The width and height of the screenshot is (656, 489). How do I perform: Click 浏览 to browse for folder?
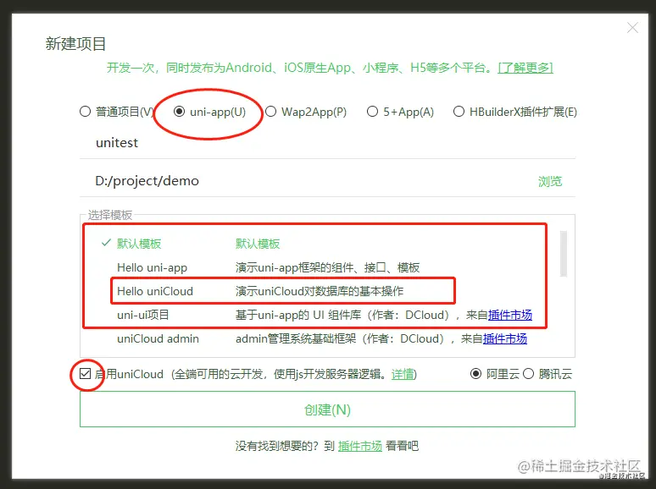550,181
